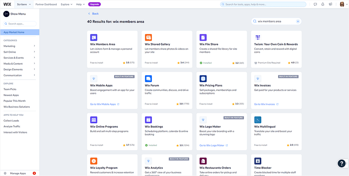Viewport: 349px width, 176px height.
Task: Click the Upgrade button
Action: [x=94, y=4]
